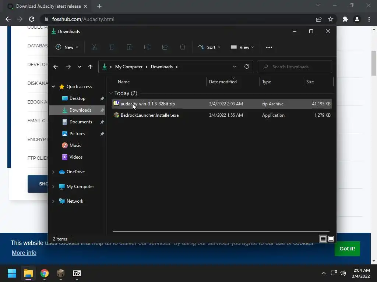Close the Download Audacity tab
377x282 pixels.
click(x=85, y=6)
